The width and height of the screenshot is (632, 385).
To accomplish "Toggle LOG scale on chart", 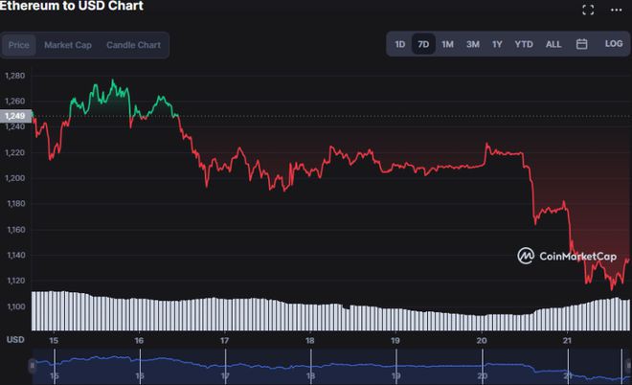I will click(x=613, y=44).
